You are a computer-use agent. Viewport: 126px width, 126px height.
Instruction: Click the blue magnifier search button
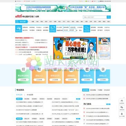[109, 17]
